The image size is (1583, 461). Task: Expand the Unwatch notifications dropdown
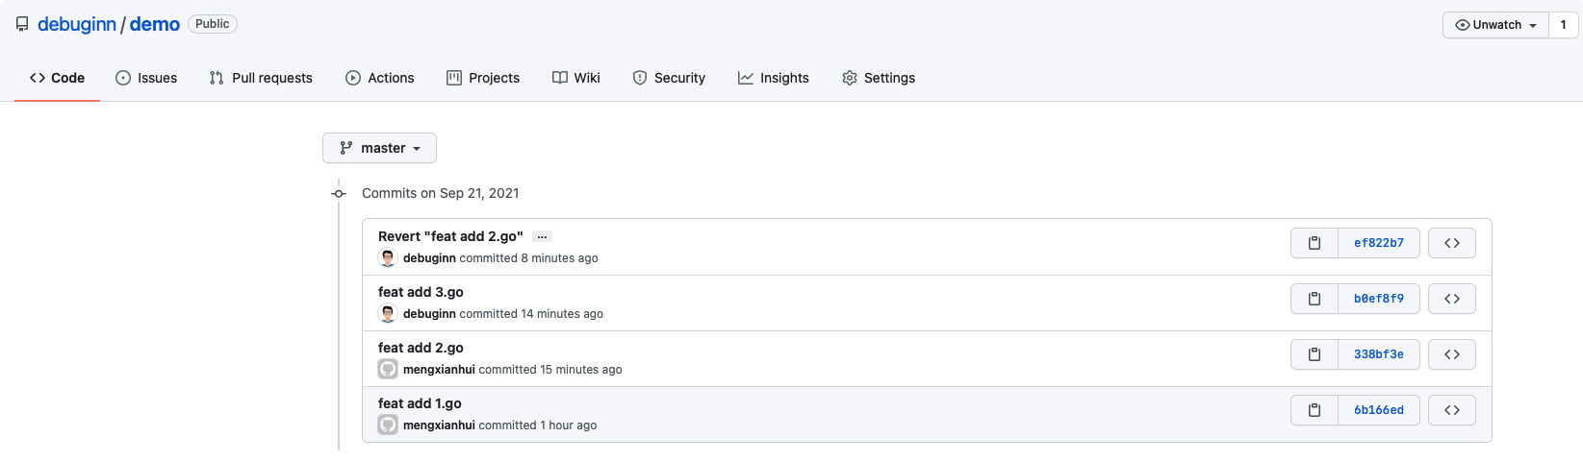coord(1494,25)
